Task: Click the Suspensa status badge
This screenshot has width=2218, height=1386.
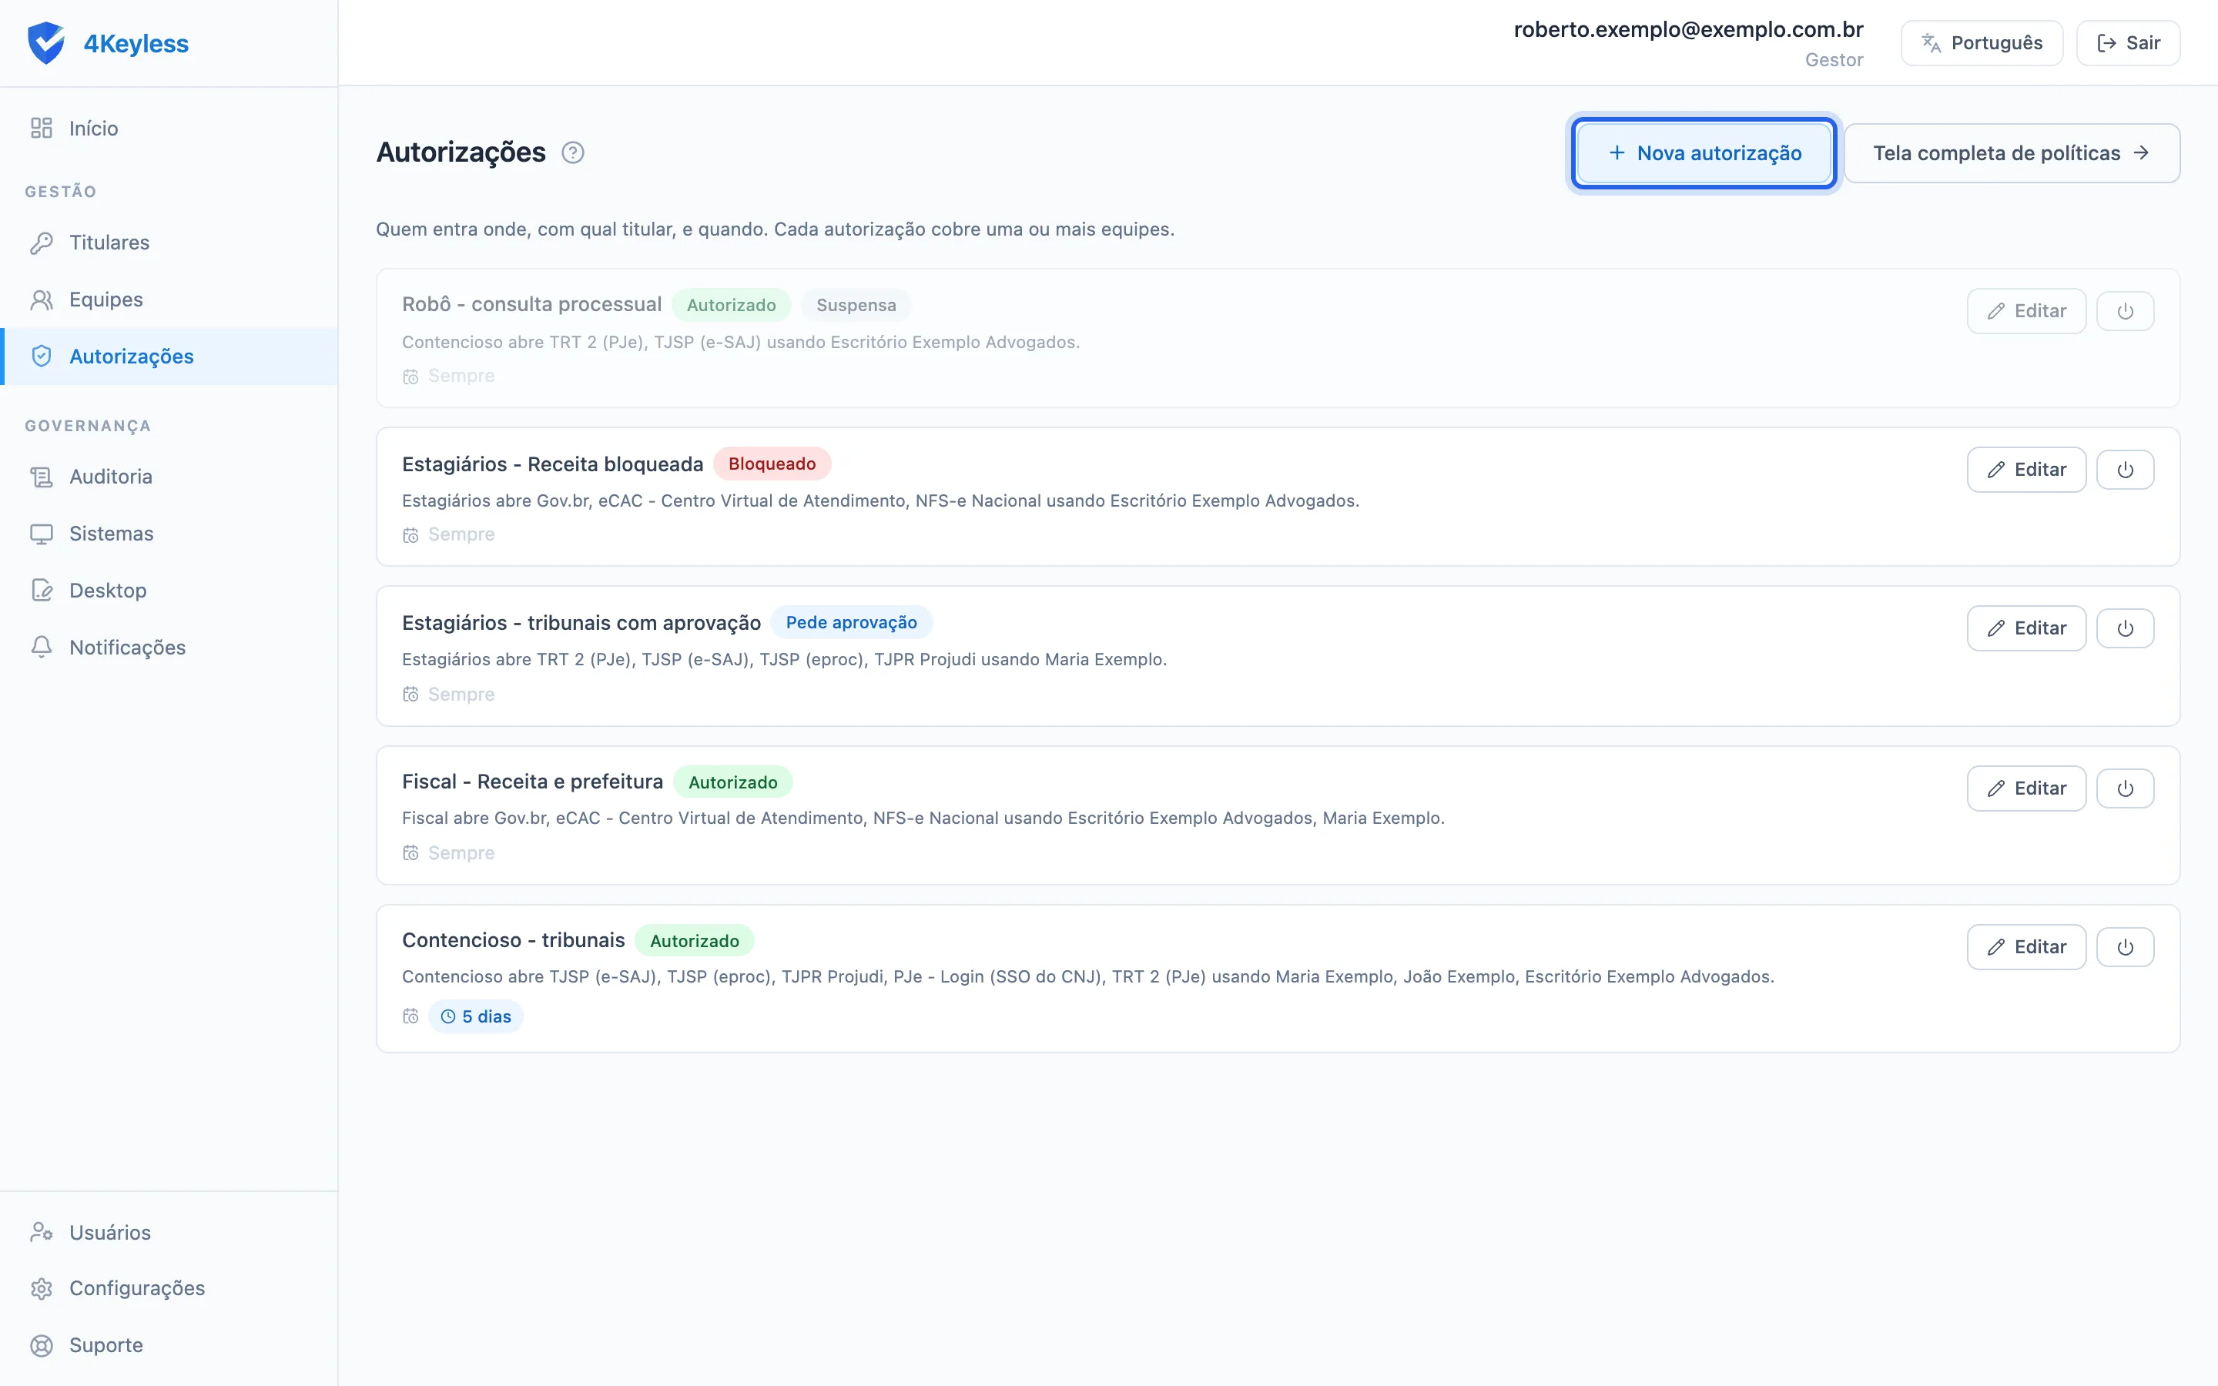Action: click(x=856, y=305)
